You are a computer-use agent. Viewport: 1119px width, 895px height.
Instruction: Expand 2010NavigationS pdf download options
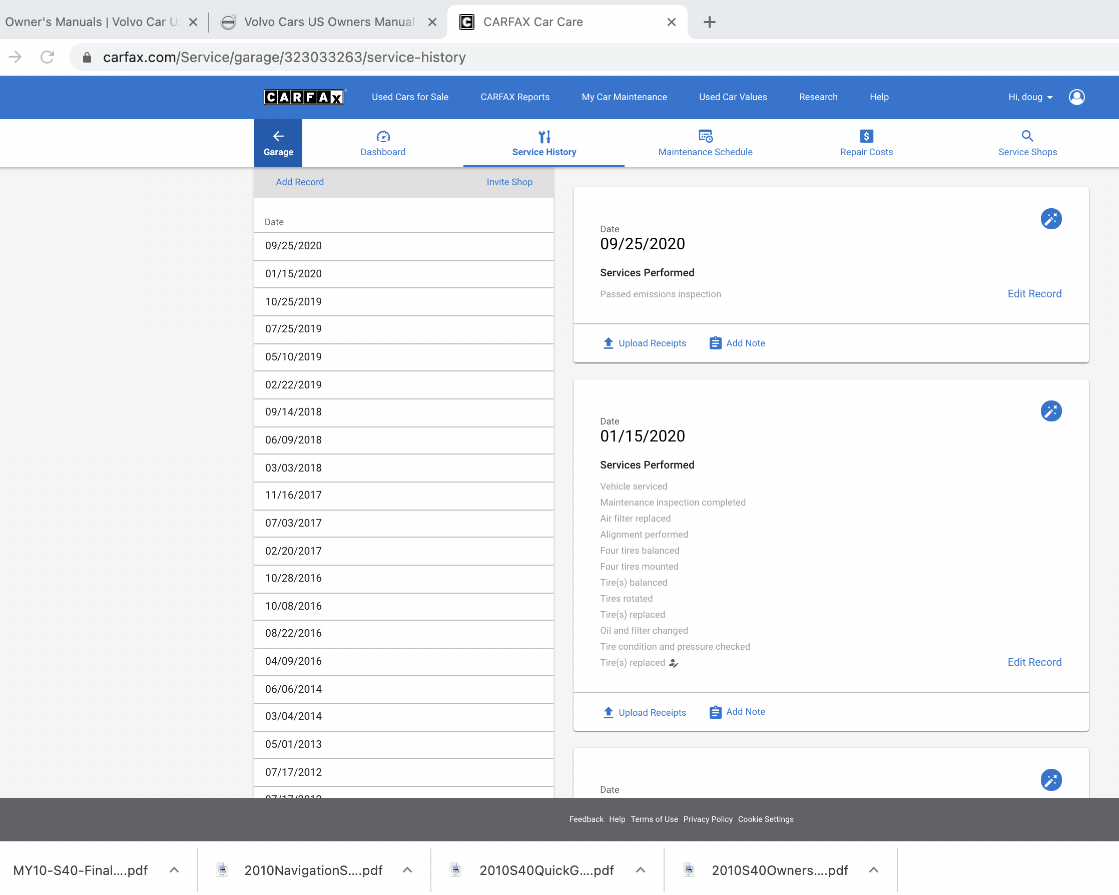[x=407, y=870]
